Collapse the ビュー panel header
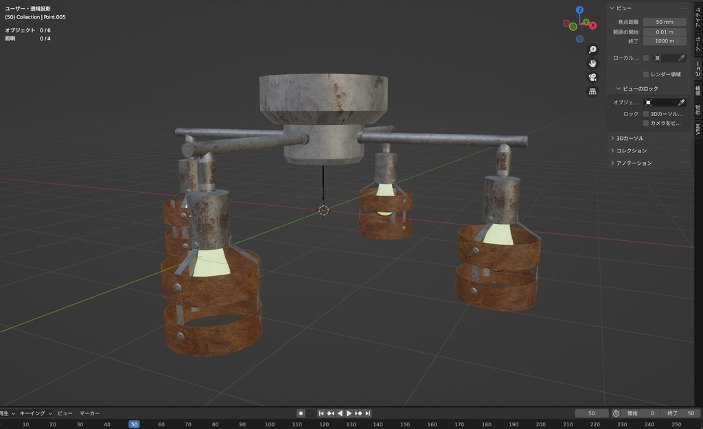The image size is (703, 429). (648, 8)
